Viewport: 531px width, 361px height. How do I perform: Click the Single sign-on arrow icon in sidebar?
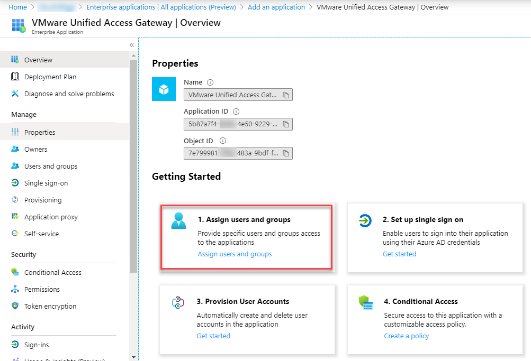(x=15, y=182)
